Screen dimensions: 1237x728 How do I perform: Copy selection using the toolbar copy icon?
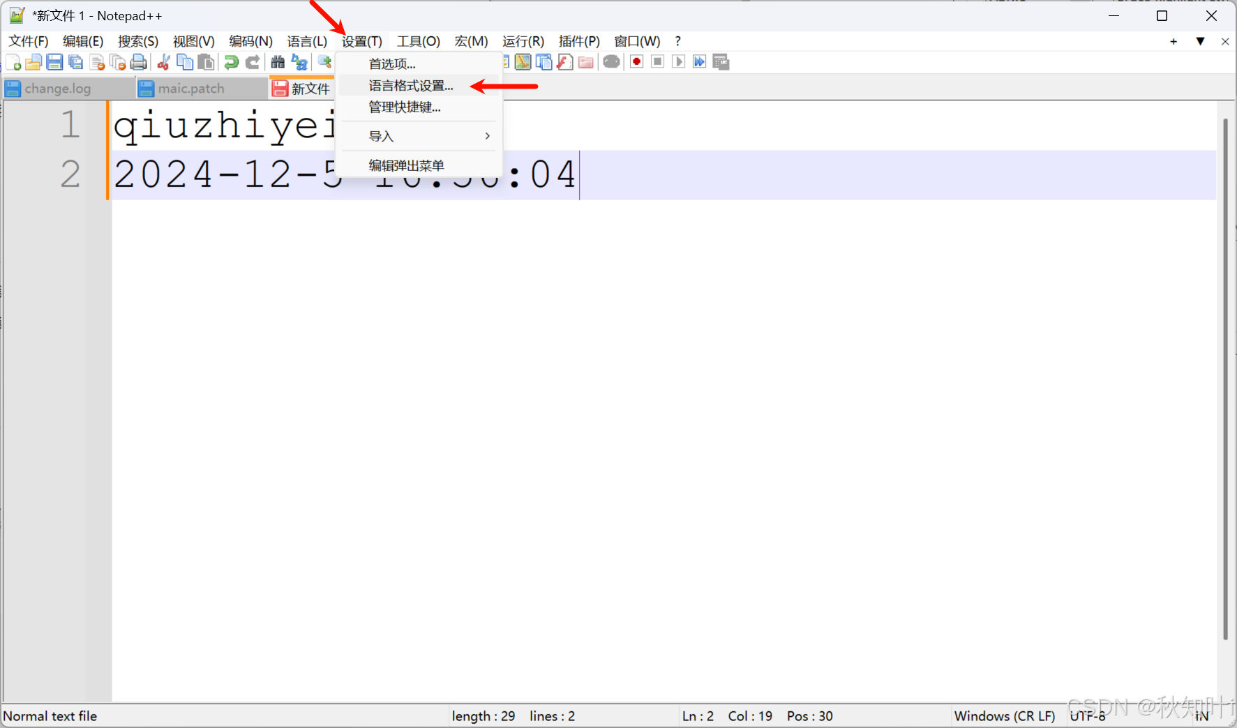pos(185,62)
